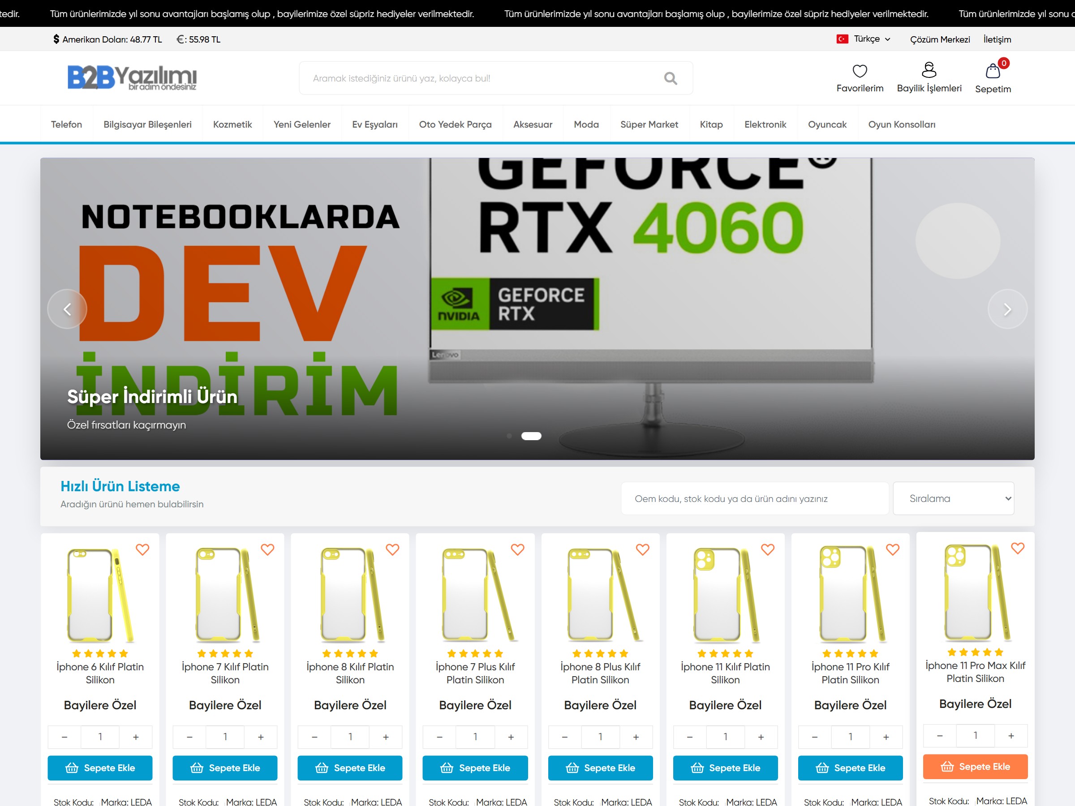The width and height of the screenshot is (1075, 806).
Task: Click İphone 7 Plus Kılıf Platin Silikon title
Action: pos(475,673)
